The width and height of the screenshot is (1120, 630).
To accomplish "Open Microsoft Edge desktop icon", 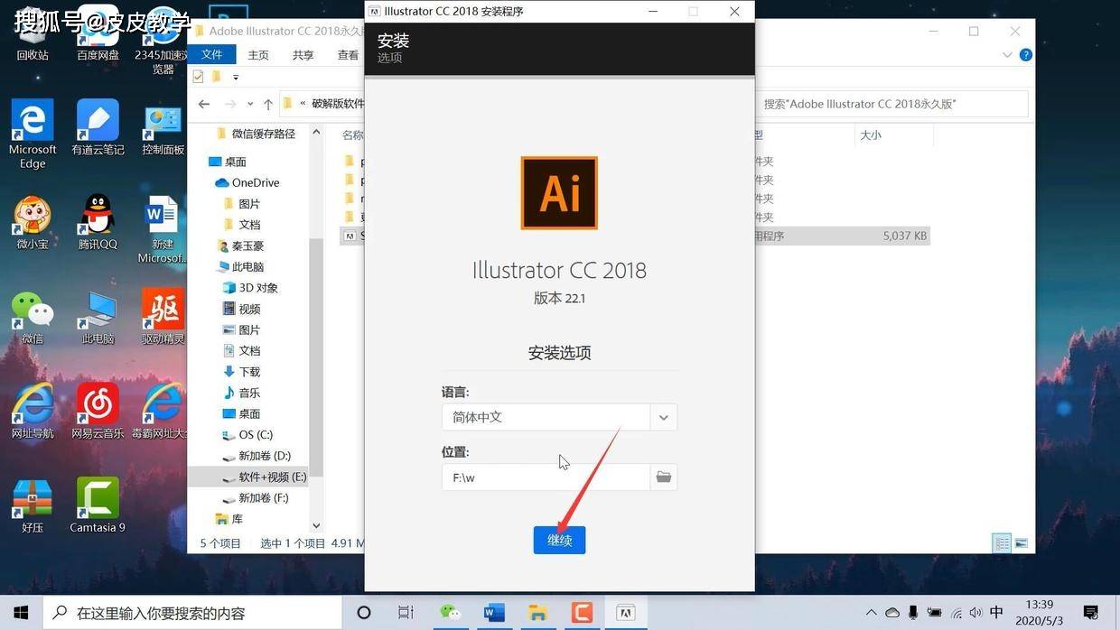I will click(x=33, y=134).
